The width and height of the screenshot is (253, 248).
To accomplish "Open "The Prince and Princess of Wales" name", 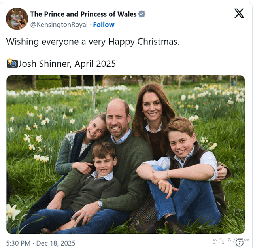I will point(83,14).
